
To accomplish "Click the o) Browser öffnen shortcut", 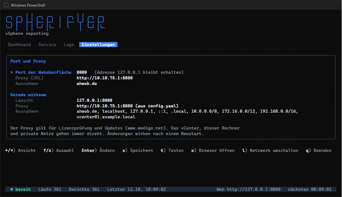I will (x=213, y=150).
